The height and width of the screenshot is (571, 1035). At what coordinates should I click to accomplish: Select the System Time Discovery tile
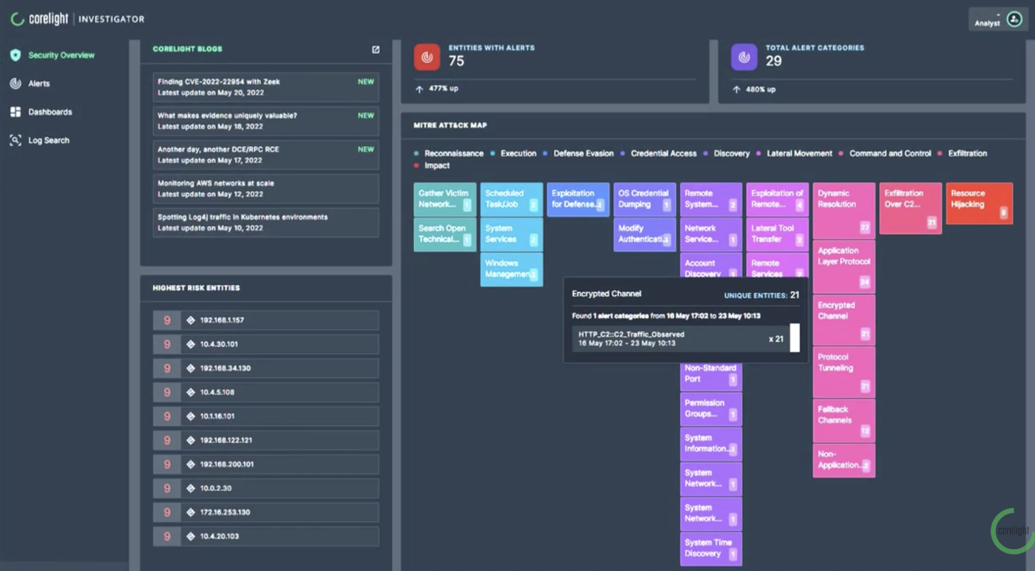click(711, 548)
